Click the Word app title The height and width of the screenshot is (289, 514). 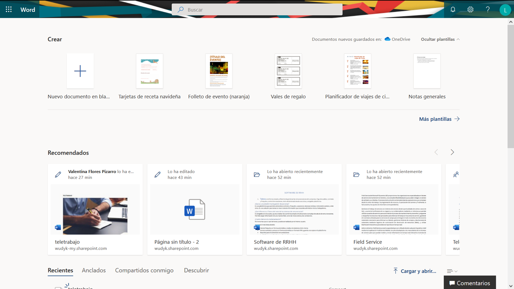click(x=28, y=10)
